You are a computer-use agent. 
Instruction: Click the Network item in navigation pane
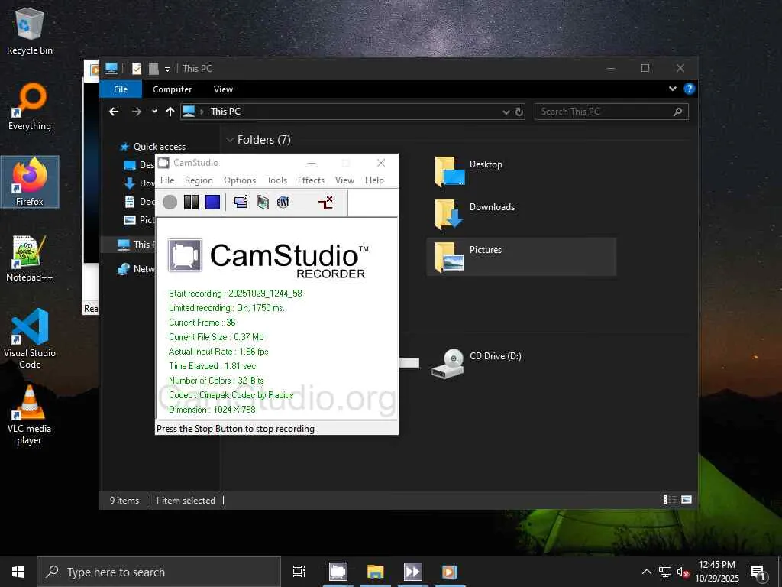point(137,269)
